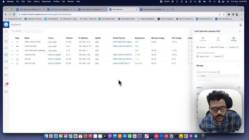Open USW-24-PoE Port 17 parent device link
This screenshot has width=249, height=140.
(x=121, y=63)
